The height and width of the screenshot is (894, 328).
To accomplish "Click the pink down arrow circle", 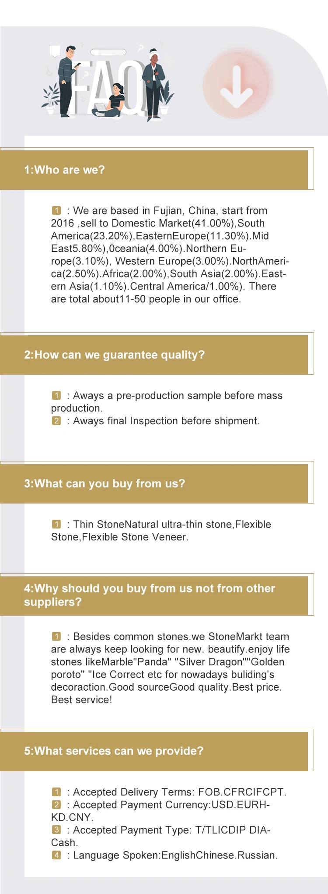I will click(x=236, y=85).
